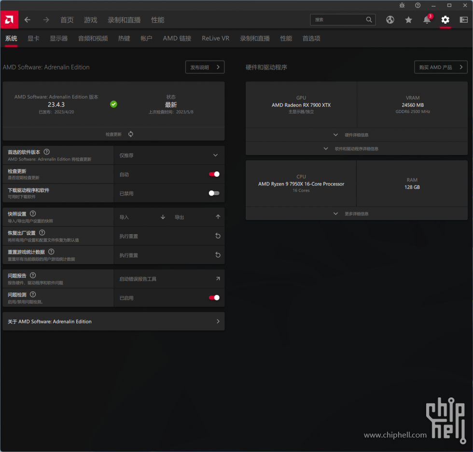Image resolution: width=473 pixels, height=452 pixels.
Task: Open favorites star icon
Action: click(408, 20)
